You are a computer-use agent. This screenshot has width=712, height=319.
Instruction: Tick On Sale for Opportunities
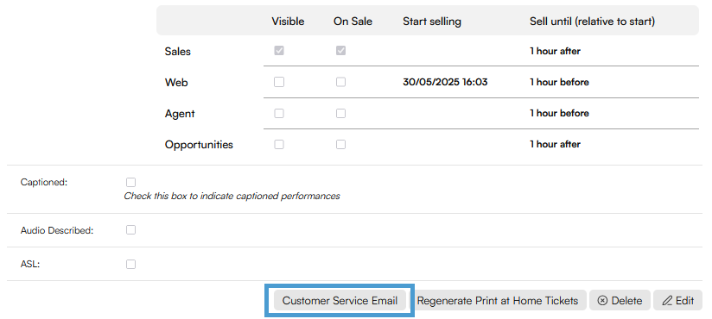(x=340, y=145)
